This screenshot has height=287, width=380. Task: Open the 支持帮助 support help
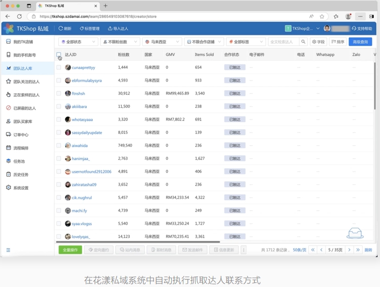(x=362, y=28)
